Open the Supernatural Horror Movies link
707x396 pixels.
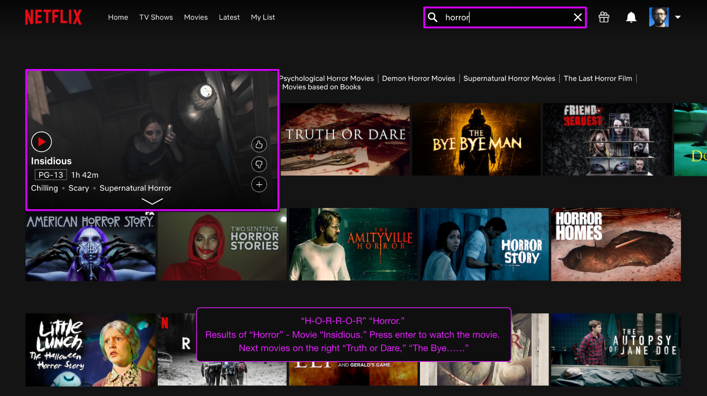tap(509, 79)
